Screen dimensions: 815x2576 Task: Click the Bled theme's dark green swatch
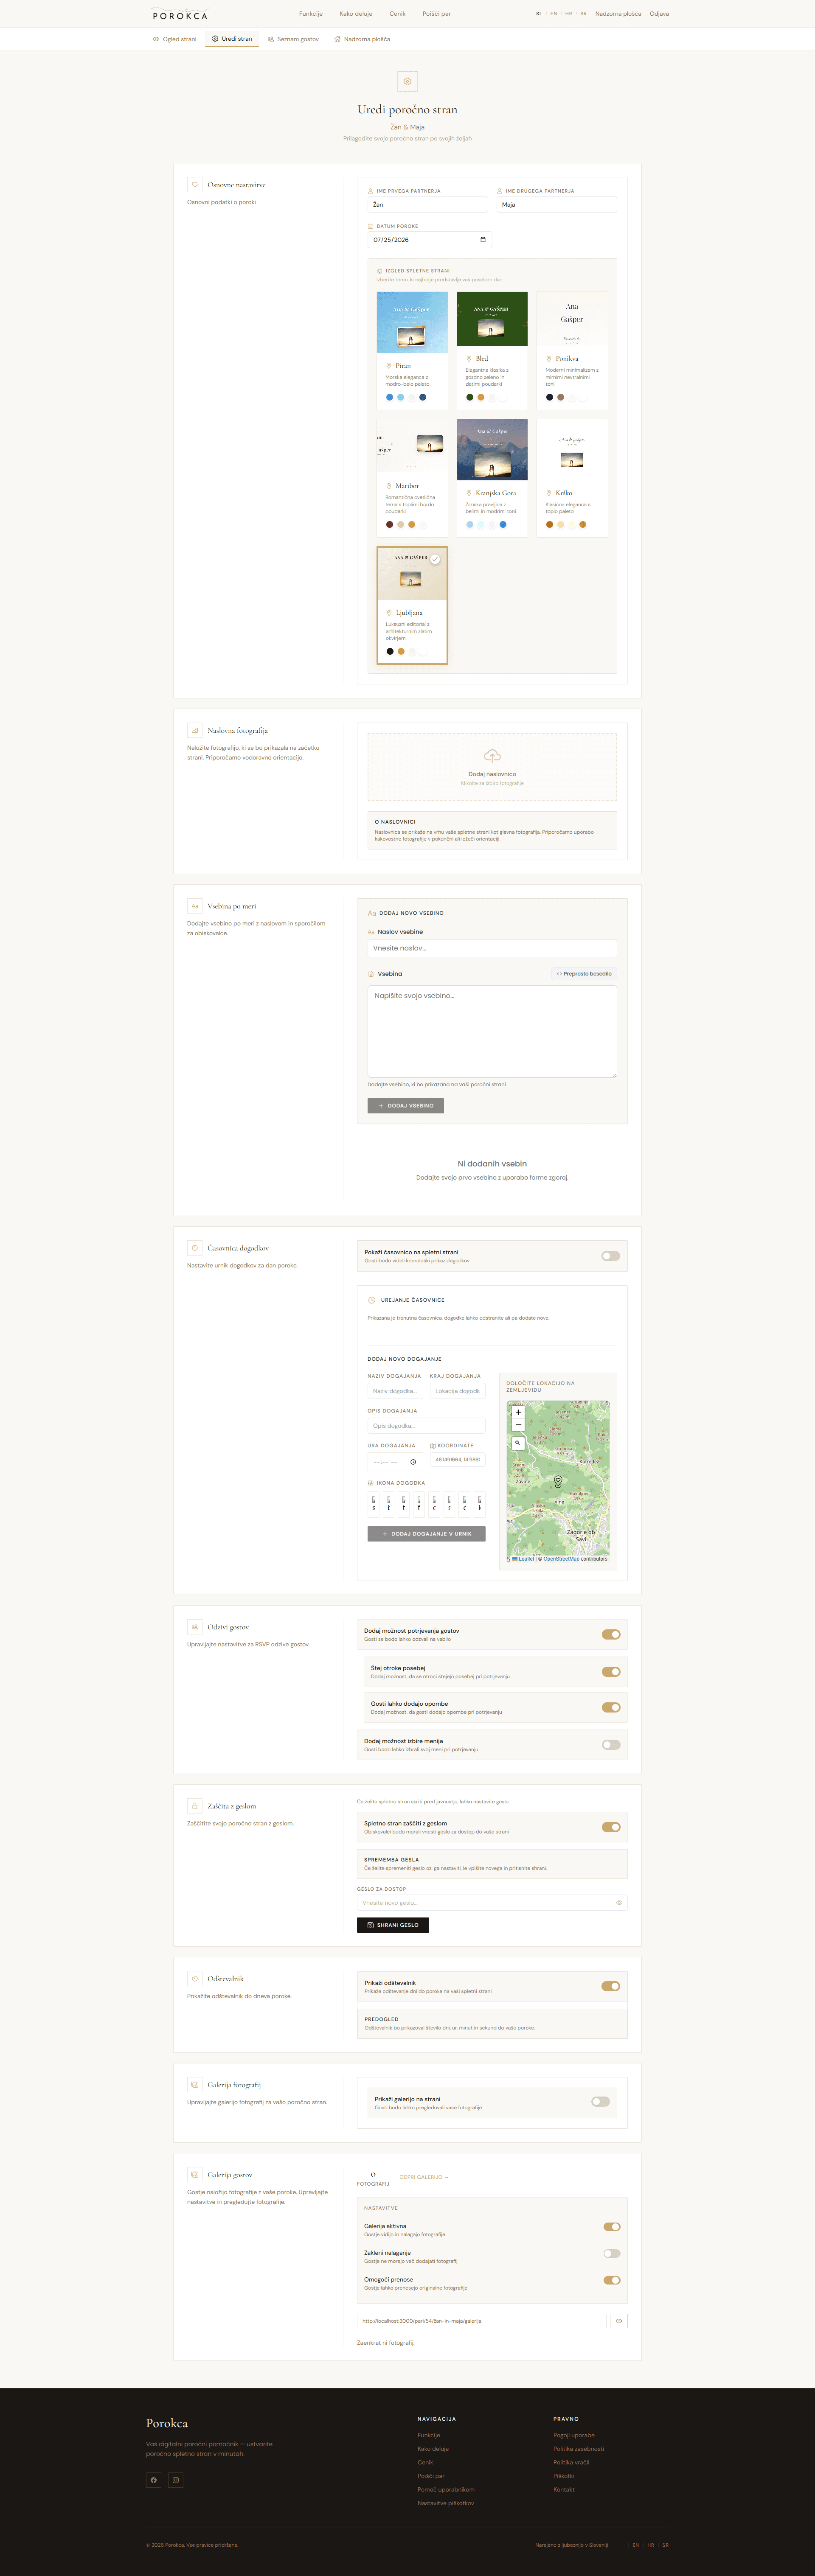click(x=469, y=397)
